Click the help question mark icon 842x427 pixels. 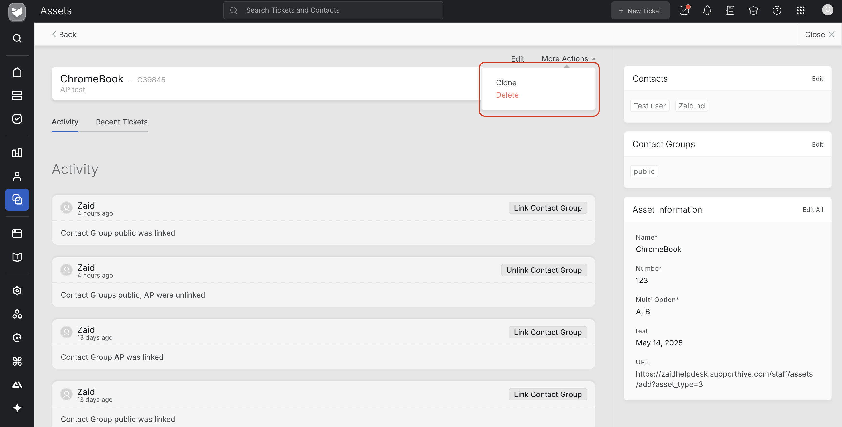click(x=777, y=11)
